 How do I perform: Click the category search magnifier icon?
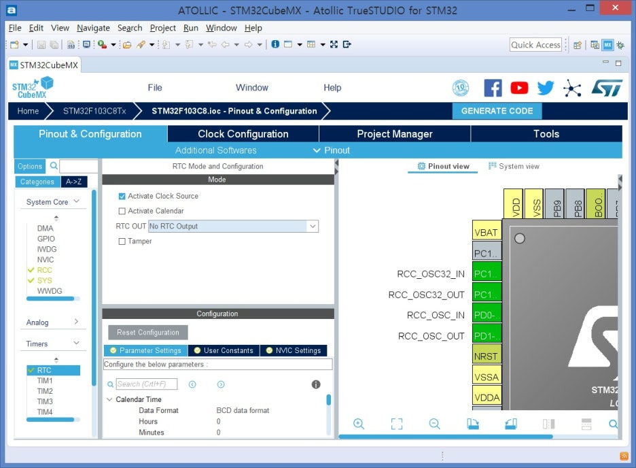coord(54,165)
